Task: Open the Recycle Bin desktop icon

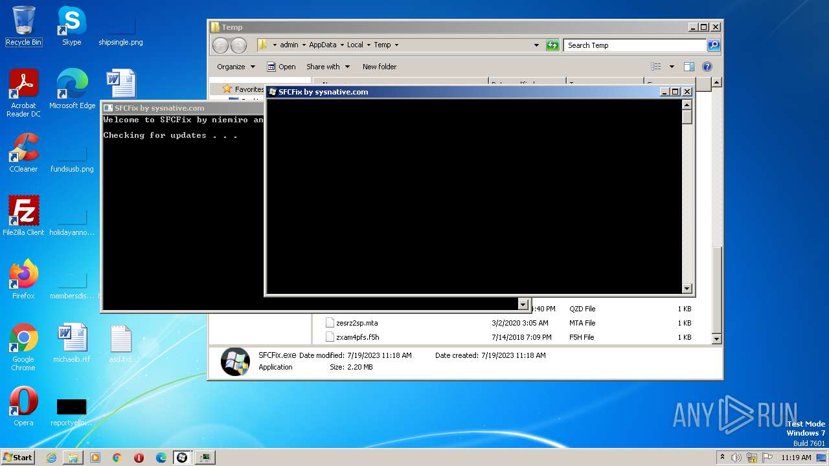Action: (23, 27)
